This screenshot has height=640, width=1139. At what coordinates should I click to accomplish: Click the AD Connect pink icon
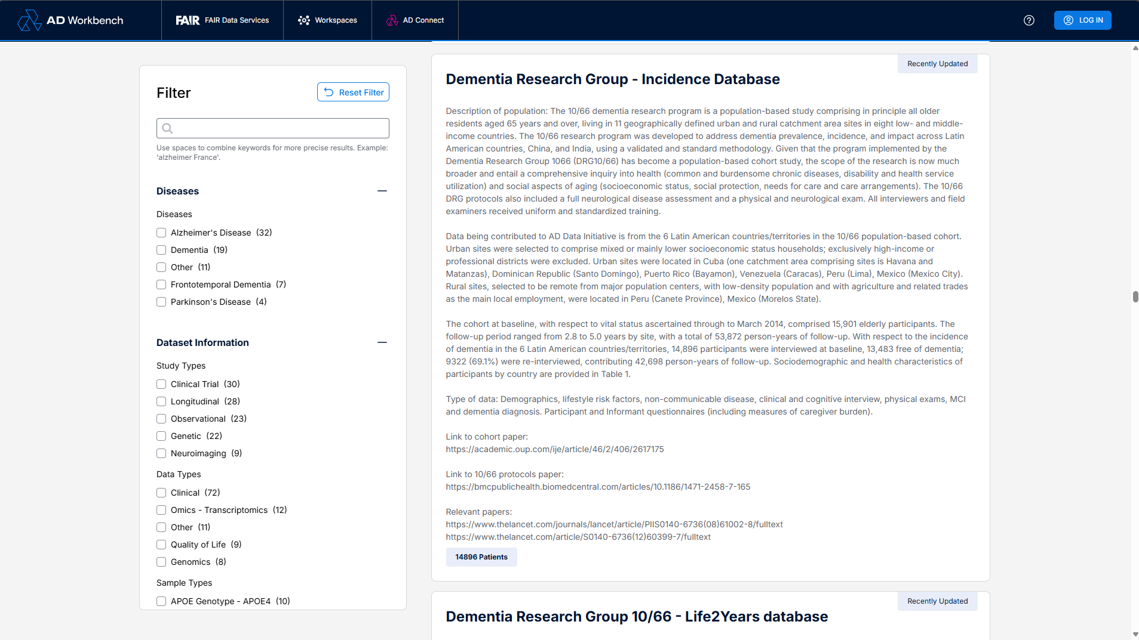click(392, 20)
